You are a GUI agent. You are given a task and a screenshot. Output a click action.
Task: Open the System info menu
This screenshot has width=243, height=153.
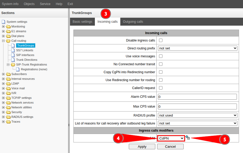click(10, 4)
